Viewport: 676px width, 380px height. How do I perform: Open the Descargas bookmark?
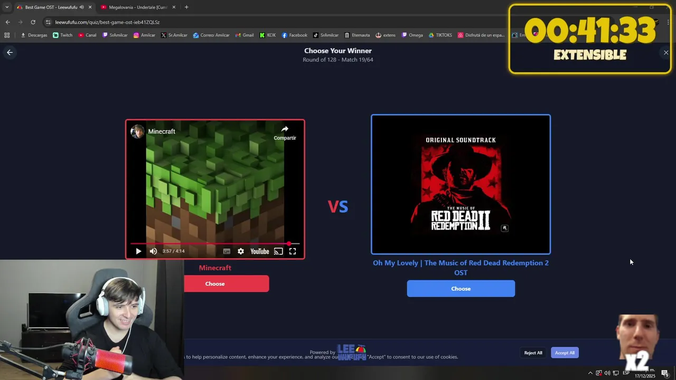[34, 35]
